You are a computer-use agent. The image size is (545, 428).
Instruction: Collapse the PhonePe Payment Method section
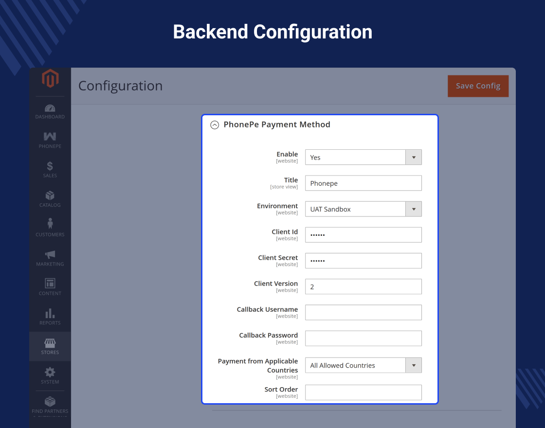tap(215, 125)
